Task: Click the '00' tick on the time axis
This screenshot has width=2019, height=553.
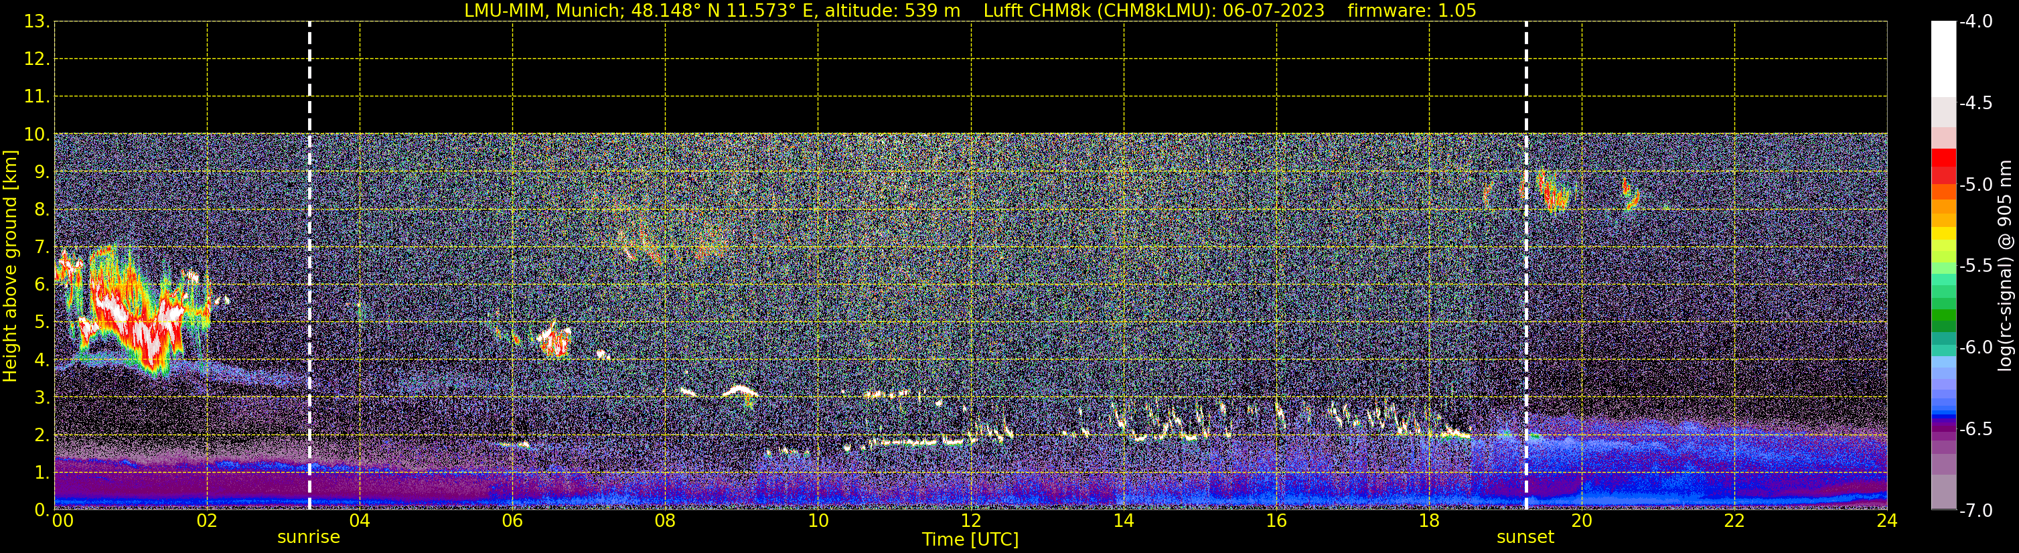Action: tap(63, 521)
